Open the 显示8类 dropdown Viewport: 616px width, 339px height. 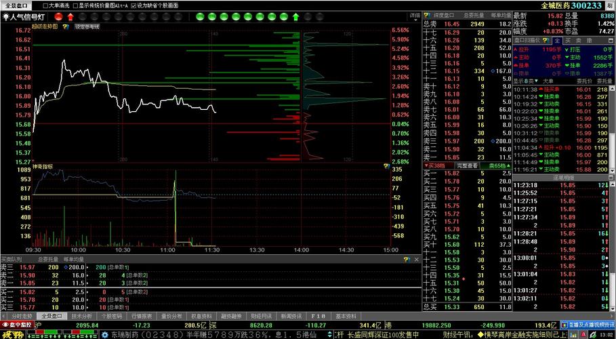coord(527,81)
